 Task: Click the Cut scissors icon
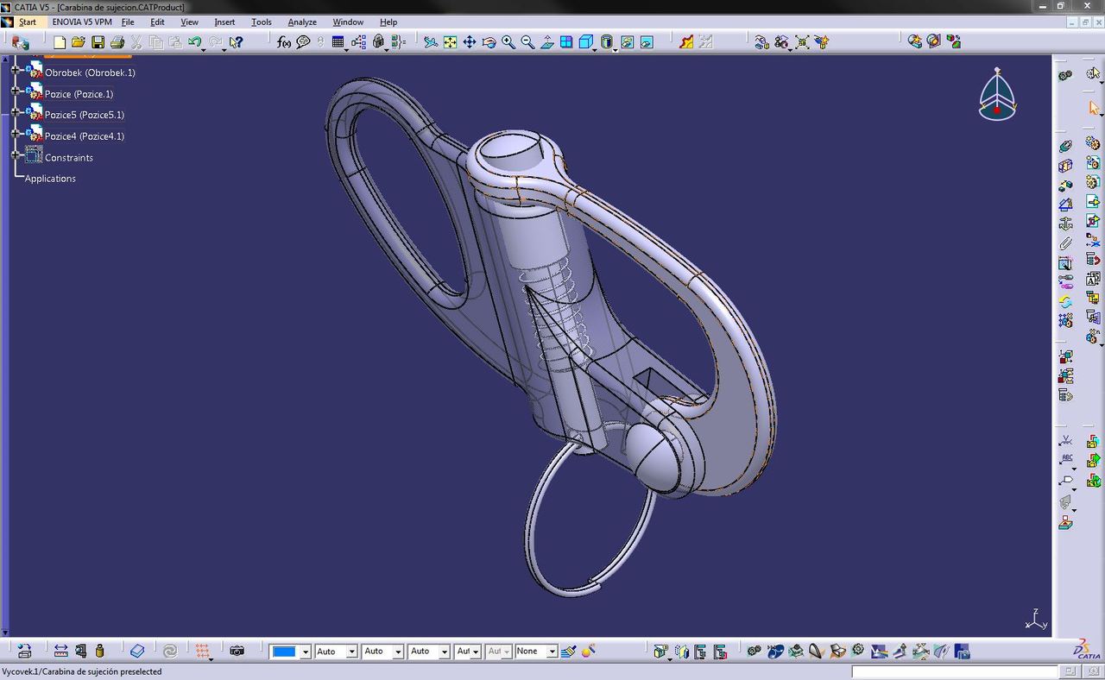click(x=136, y=42)
